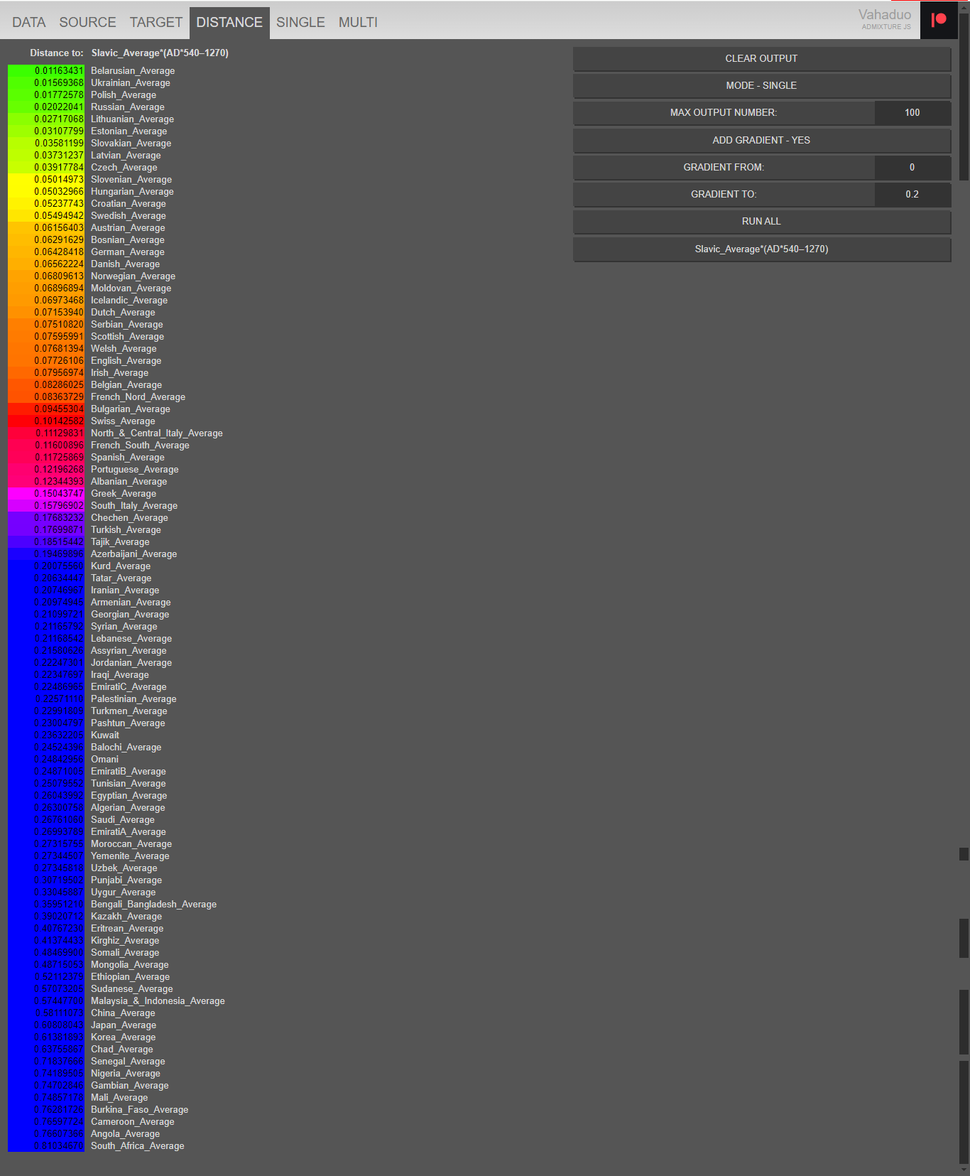Image resolution: width=970 pixels, height=1176 pixels.
Task: Switch to the TARGET tab
Action: 156,23
